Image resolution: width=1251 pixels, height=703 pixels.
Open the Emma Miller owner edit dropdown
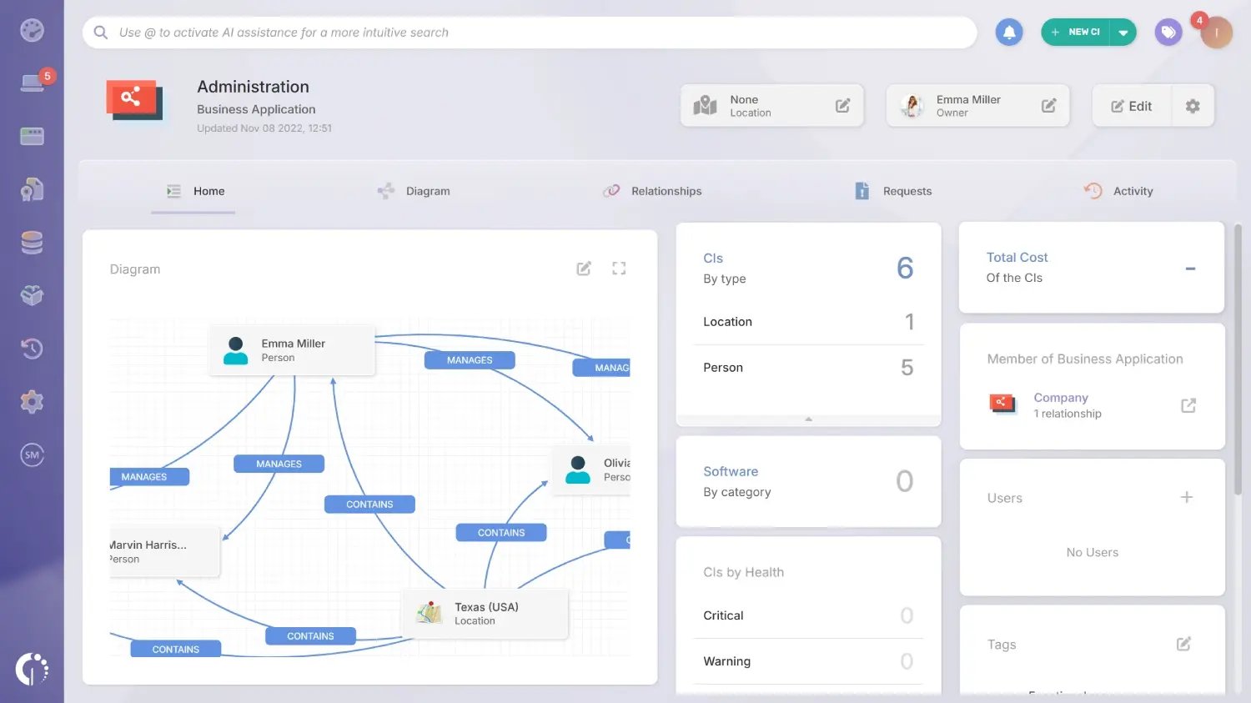[x=1048, y=105]
